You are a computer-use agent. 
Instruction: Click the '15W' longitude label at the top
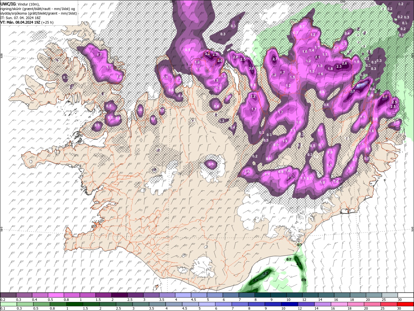[343, 1]
